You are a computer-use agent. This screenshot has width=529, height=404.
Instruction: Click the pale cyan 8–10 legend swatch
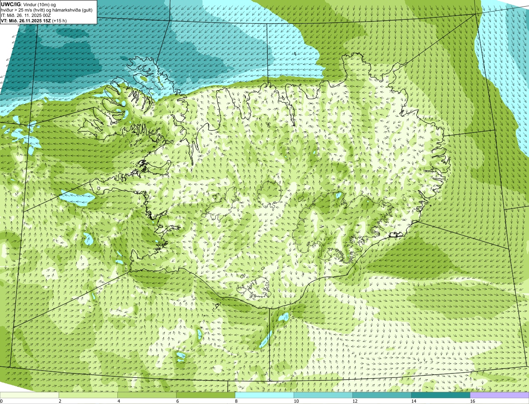(264, 395)
